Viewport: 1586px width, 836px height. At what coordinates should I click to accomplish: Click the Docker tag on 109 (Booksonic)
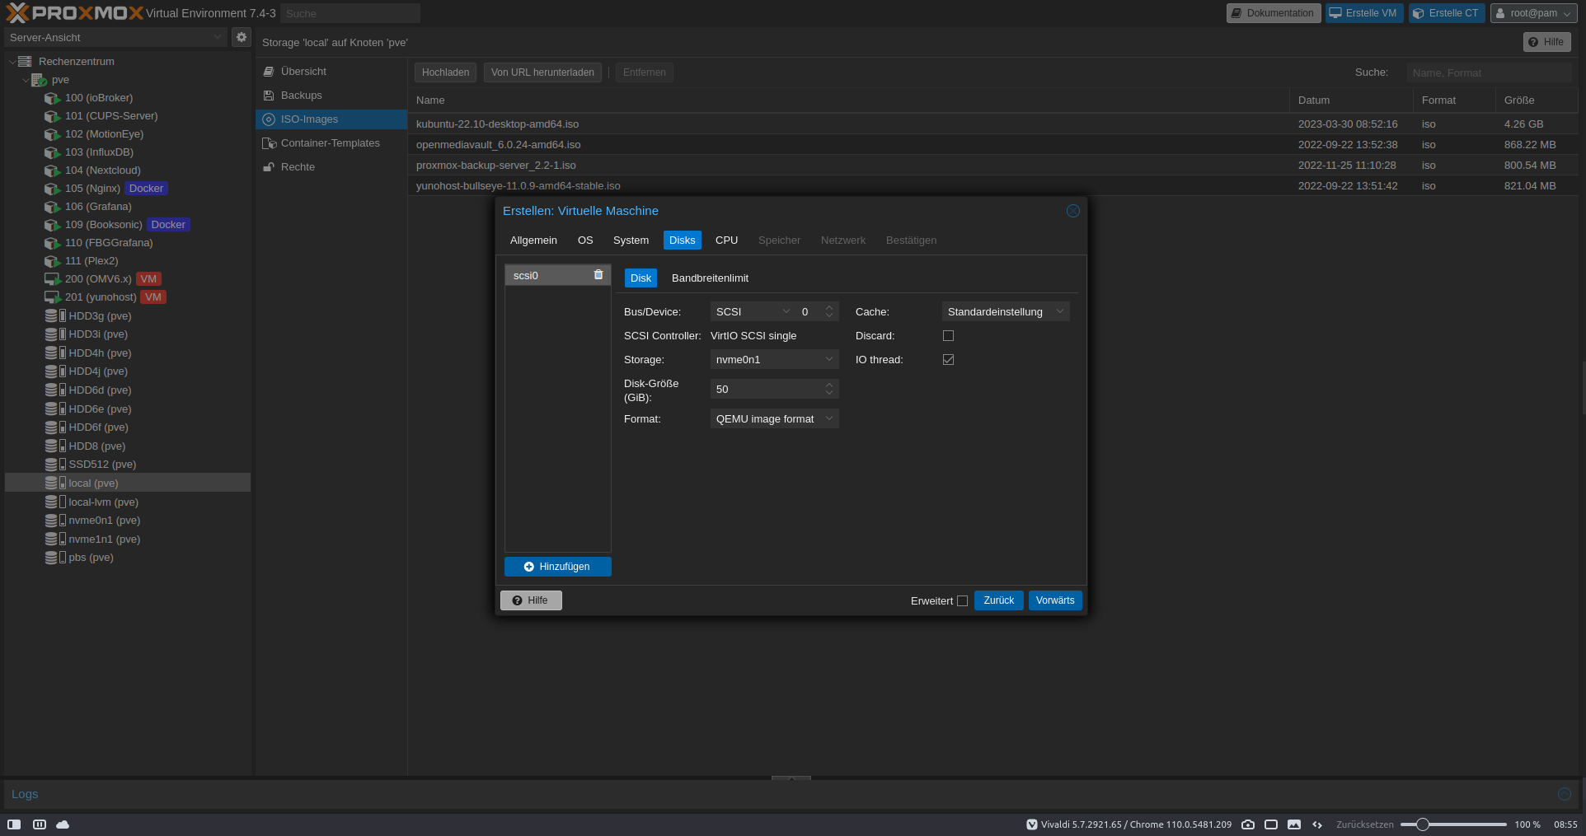168,225
